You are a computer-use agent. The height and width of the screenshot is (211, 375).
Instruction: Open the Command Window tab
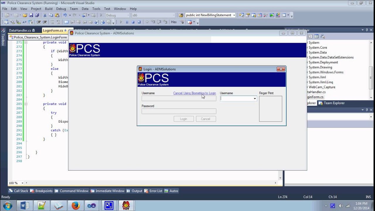pyautogui.click(x=71, y=191)
